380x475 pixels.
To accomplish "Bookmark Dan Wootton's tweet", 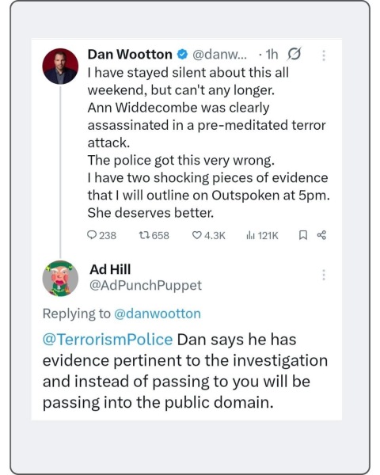I will tap(302, 235).
